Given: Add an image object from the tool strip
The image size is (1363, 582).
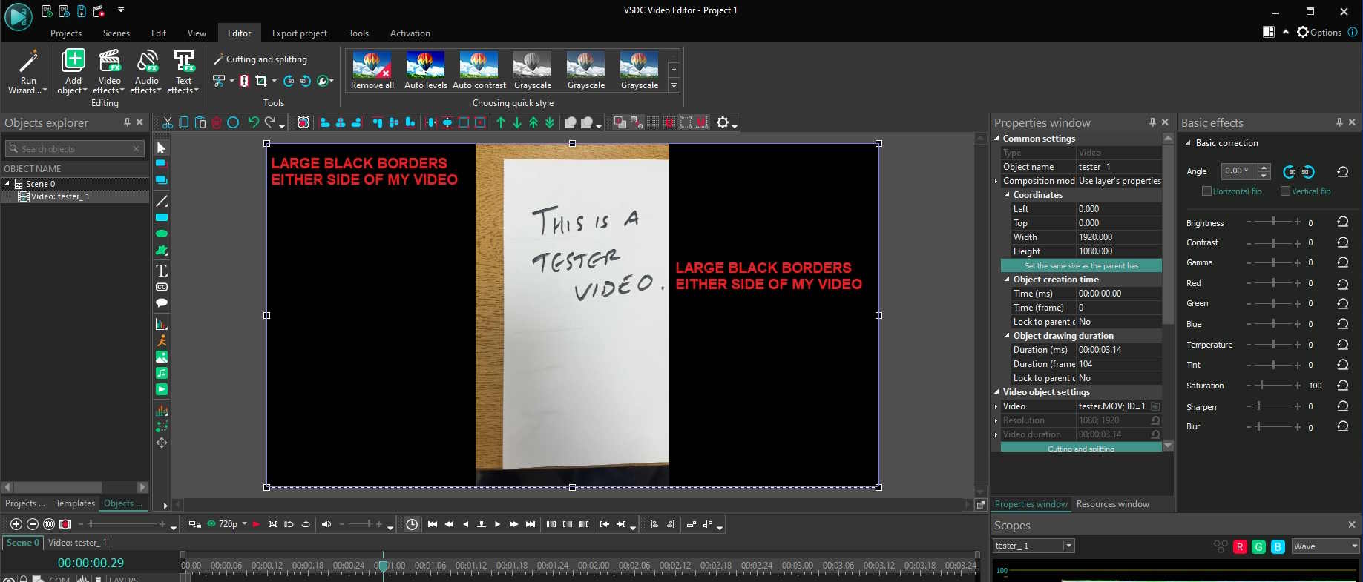Looking at the screenshot, I should tap(162, 357).
